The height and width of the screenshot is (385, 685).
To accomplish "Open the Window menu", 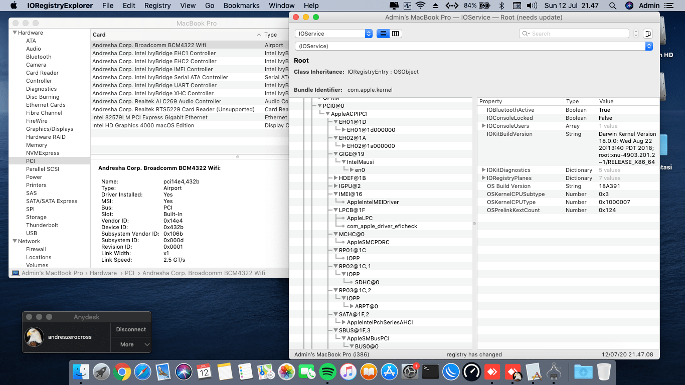I will (x=282, y=6).
